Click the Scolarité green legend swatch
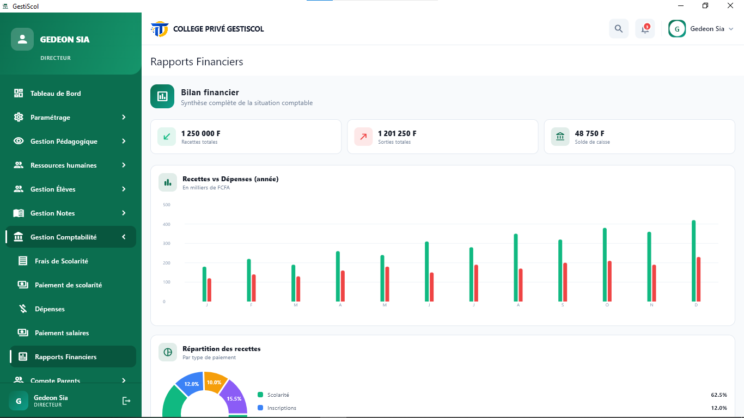This screenshot has width=744, height=418. [x=260, y=395]
